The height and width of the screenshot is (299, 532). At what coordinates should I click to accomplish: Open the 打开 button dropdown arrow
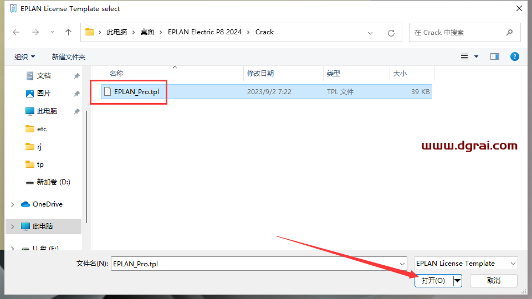point(458,280)
